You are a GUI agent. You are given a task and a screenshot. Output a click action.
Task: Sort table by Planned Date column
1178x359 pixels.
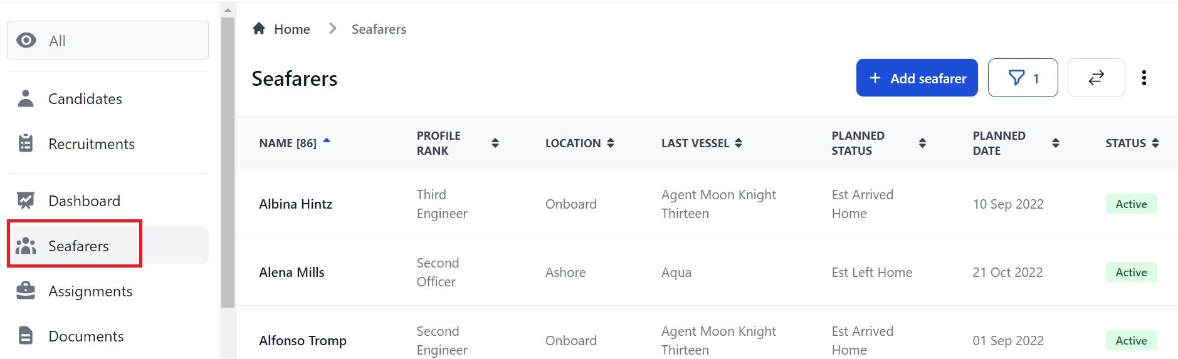(1056, 143)
